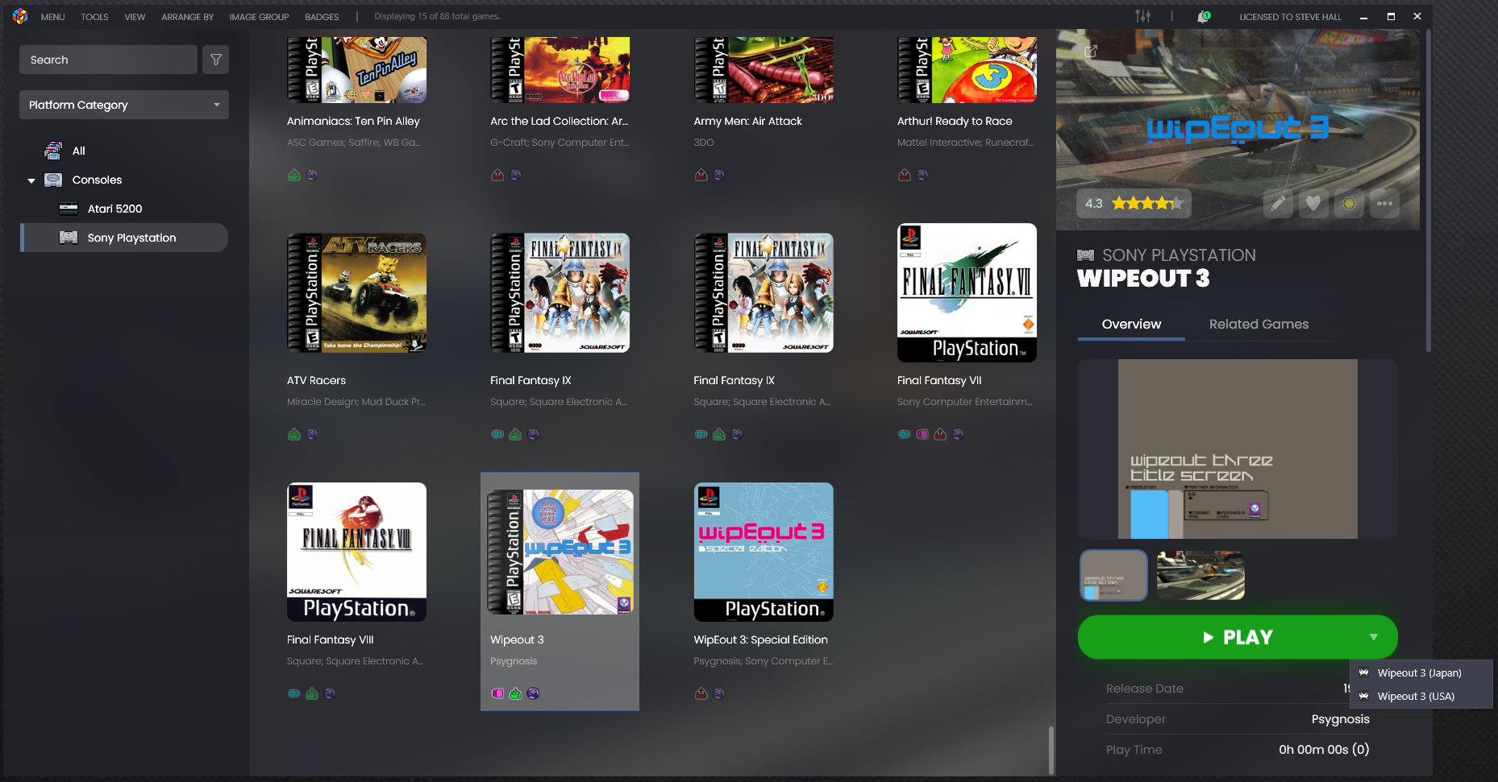This screenshot has width=1498, height=782.
Task: Open the TOOLS menu
Action: (94, 17)
